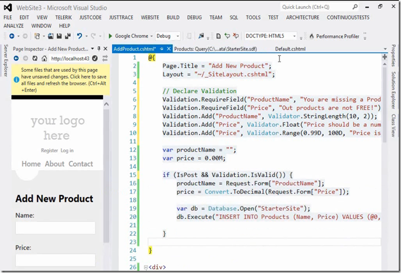Close the Page Inspector panel

pyautogui.click(x=105, y=48)
